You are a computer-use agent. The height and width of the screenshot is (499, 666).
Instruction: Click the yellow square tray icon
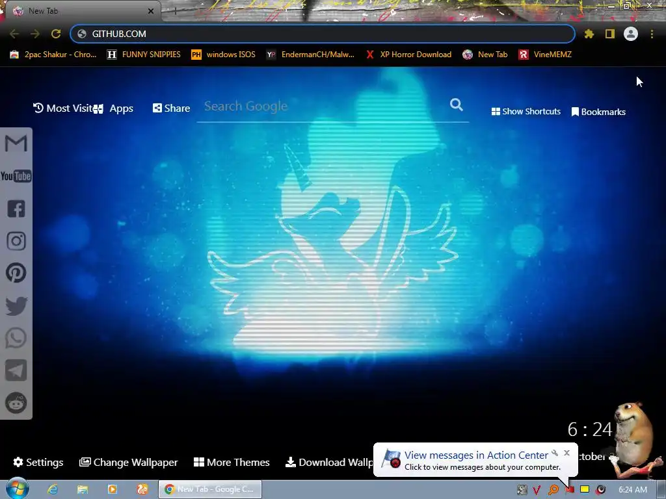pyautogui.click(x=585, y=489)
